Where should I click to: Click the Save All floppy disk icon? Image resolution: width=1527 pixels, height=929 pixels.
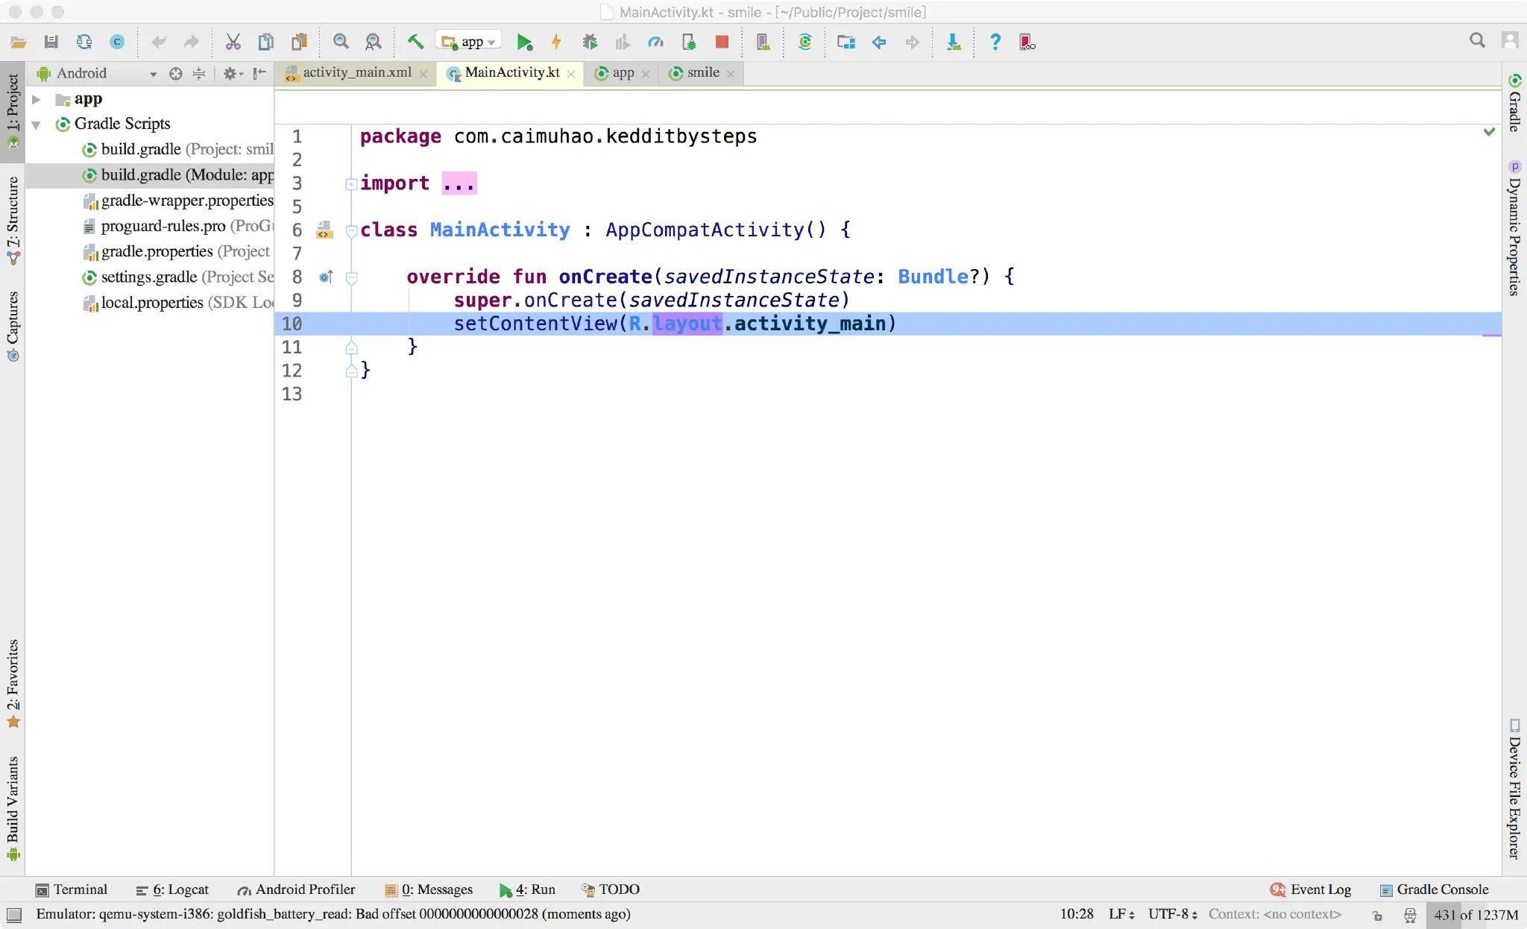tap(51, 42)
